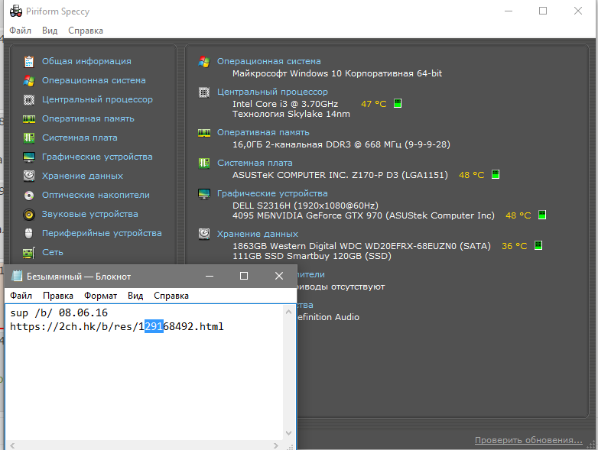
Task: Click the text 'sup /b/ 08.06.16' in Notepad
Action: coord(59,312)
